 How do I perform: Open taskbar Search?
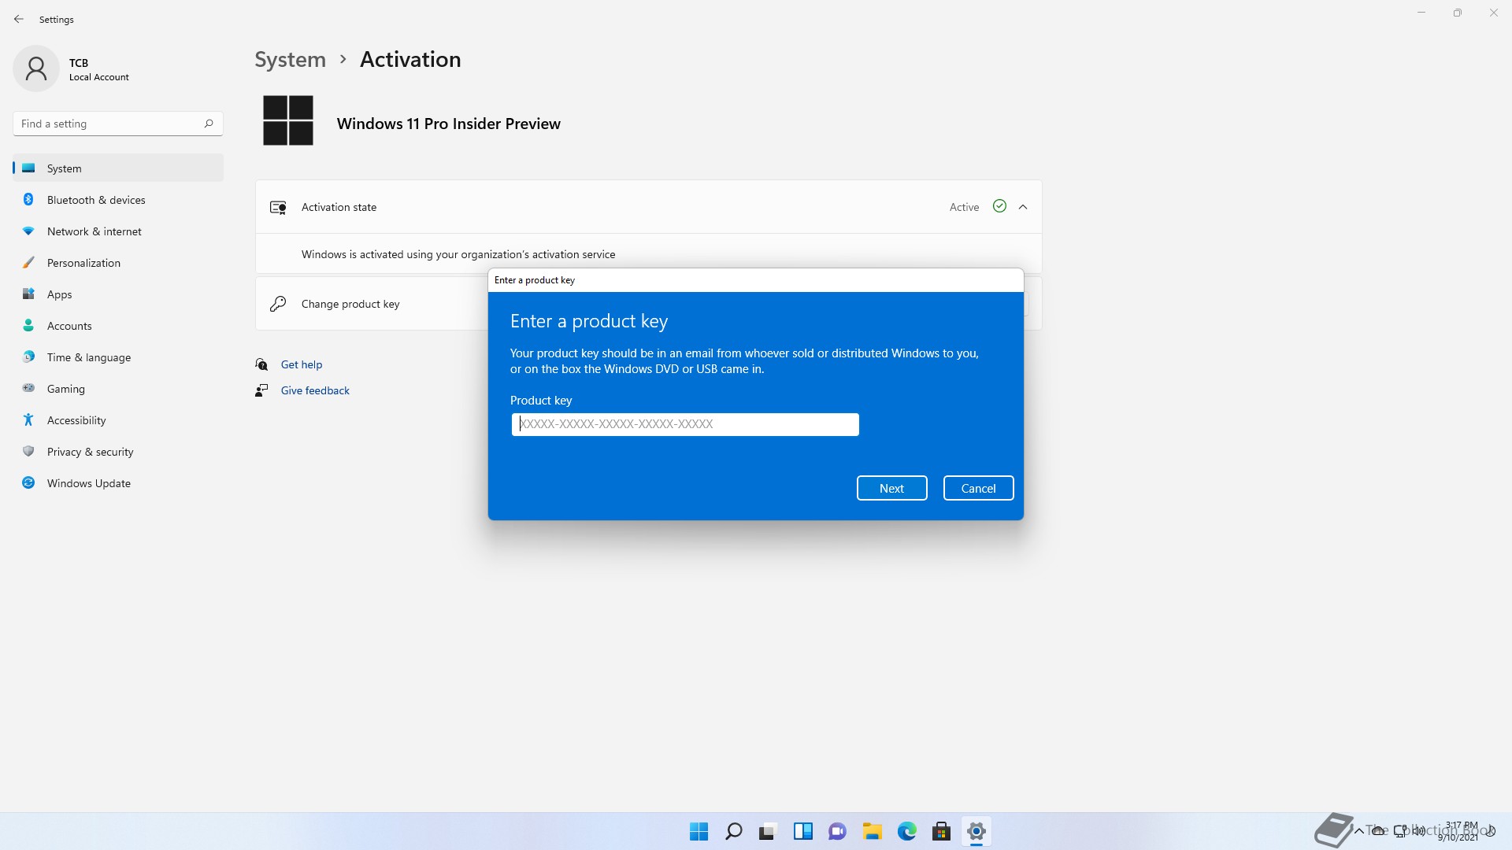(x=733, y=831)
